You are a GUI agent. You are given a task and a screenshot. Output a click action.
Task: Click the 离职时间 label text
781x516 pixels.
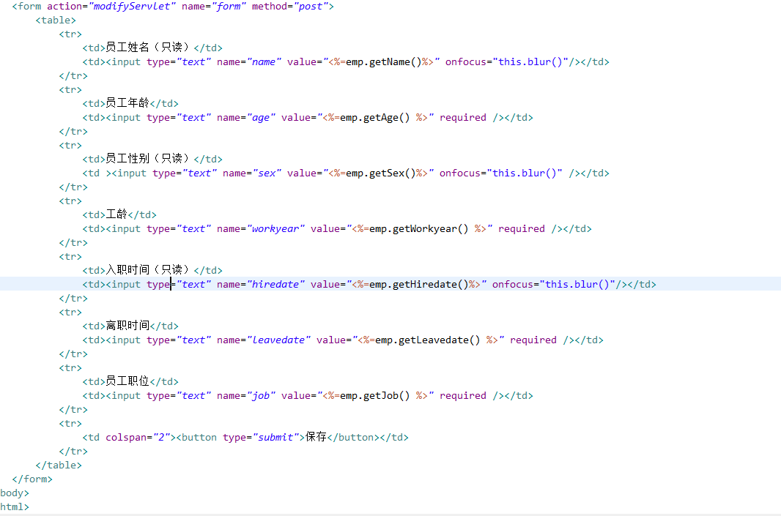[127, 326]
